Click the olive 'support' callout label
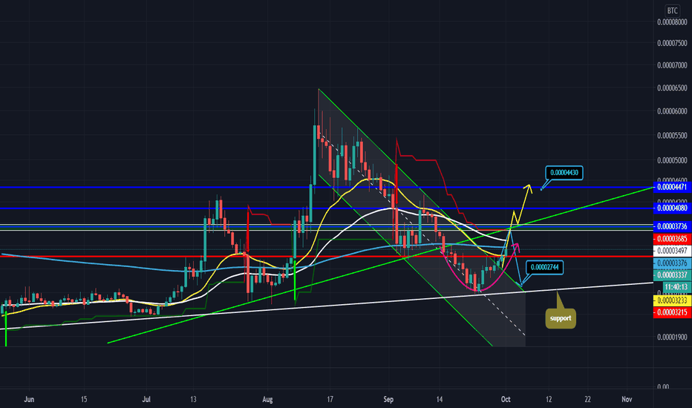 pyautogui.click(x=561, y=318)
